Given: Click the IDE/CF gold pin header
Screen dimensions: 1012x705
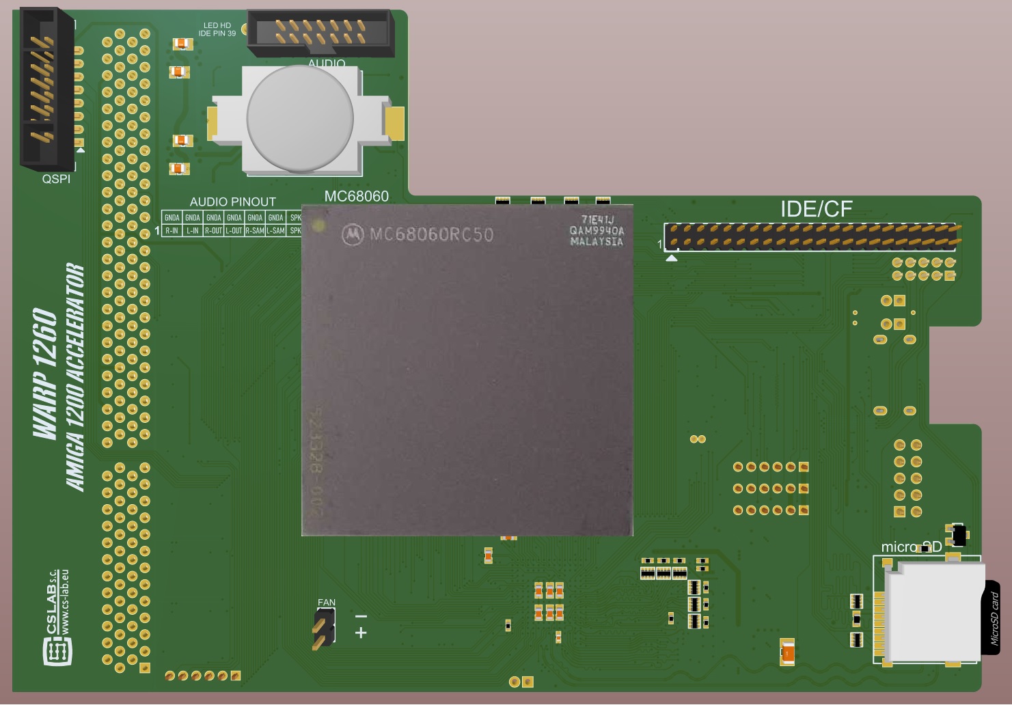Looking at the screenshot, I should pos(813,236).
